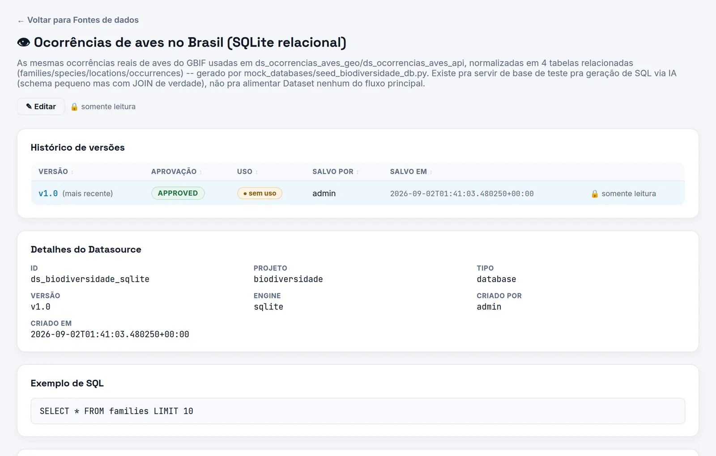716x456 pixels.
Task: Open version v1.0 link
Action: (x=48, y=194)
